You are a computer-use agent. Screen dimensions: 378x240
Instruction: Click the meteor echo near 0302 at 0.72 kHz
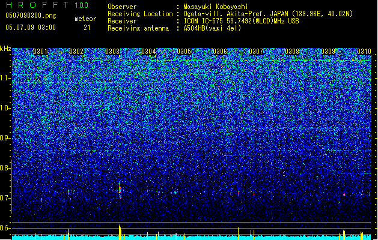pos(68,192)
